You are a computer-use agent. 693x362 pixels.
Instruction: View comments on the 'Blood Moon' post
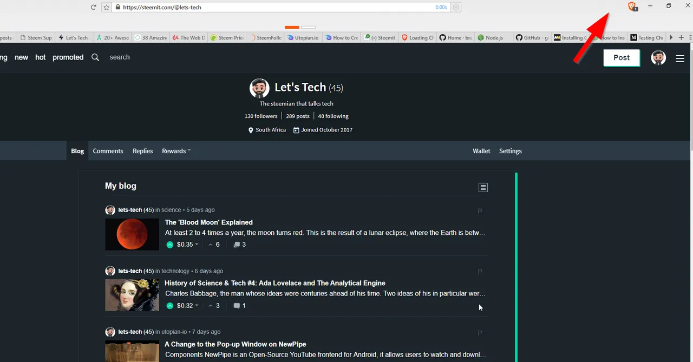(x=239, y=245)
